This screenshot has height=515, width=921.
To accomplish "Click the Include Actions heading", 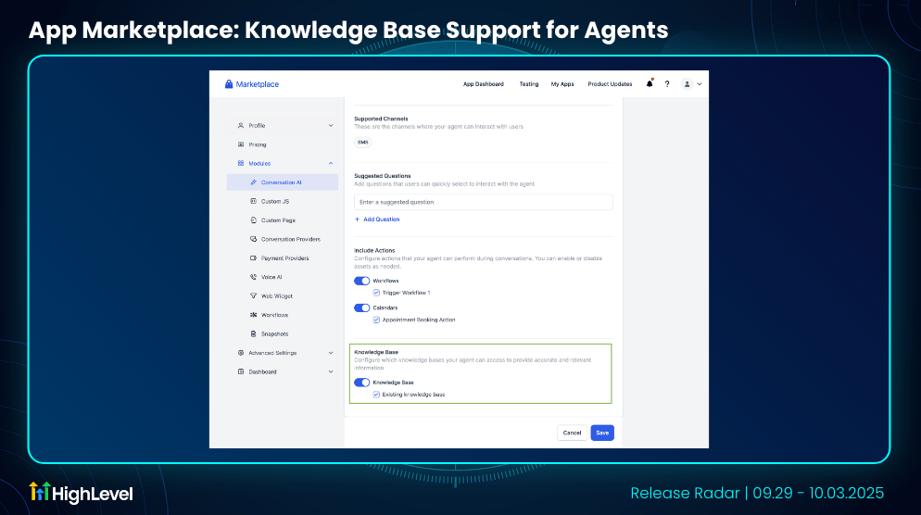I will (x=374, y=250).
